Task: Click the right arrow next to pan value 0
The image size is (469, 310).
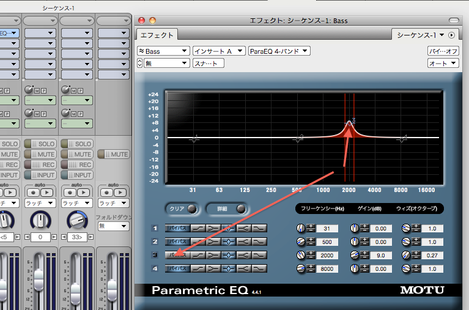Action: tap(54, 237)
